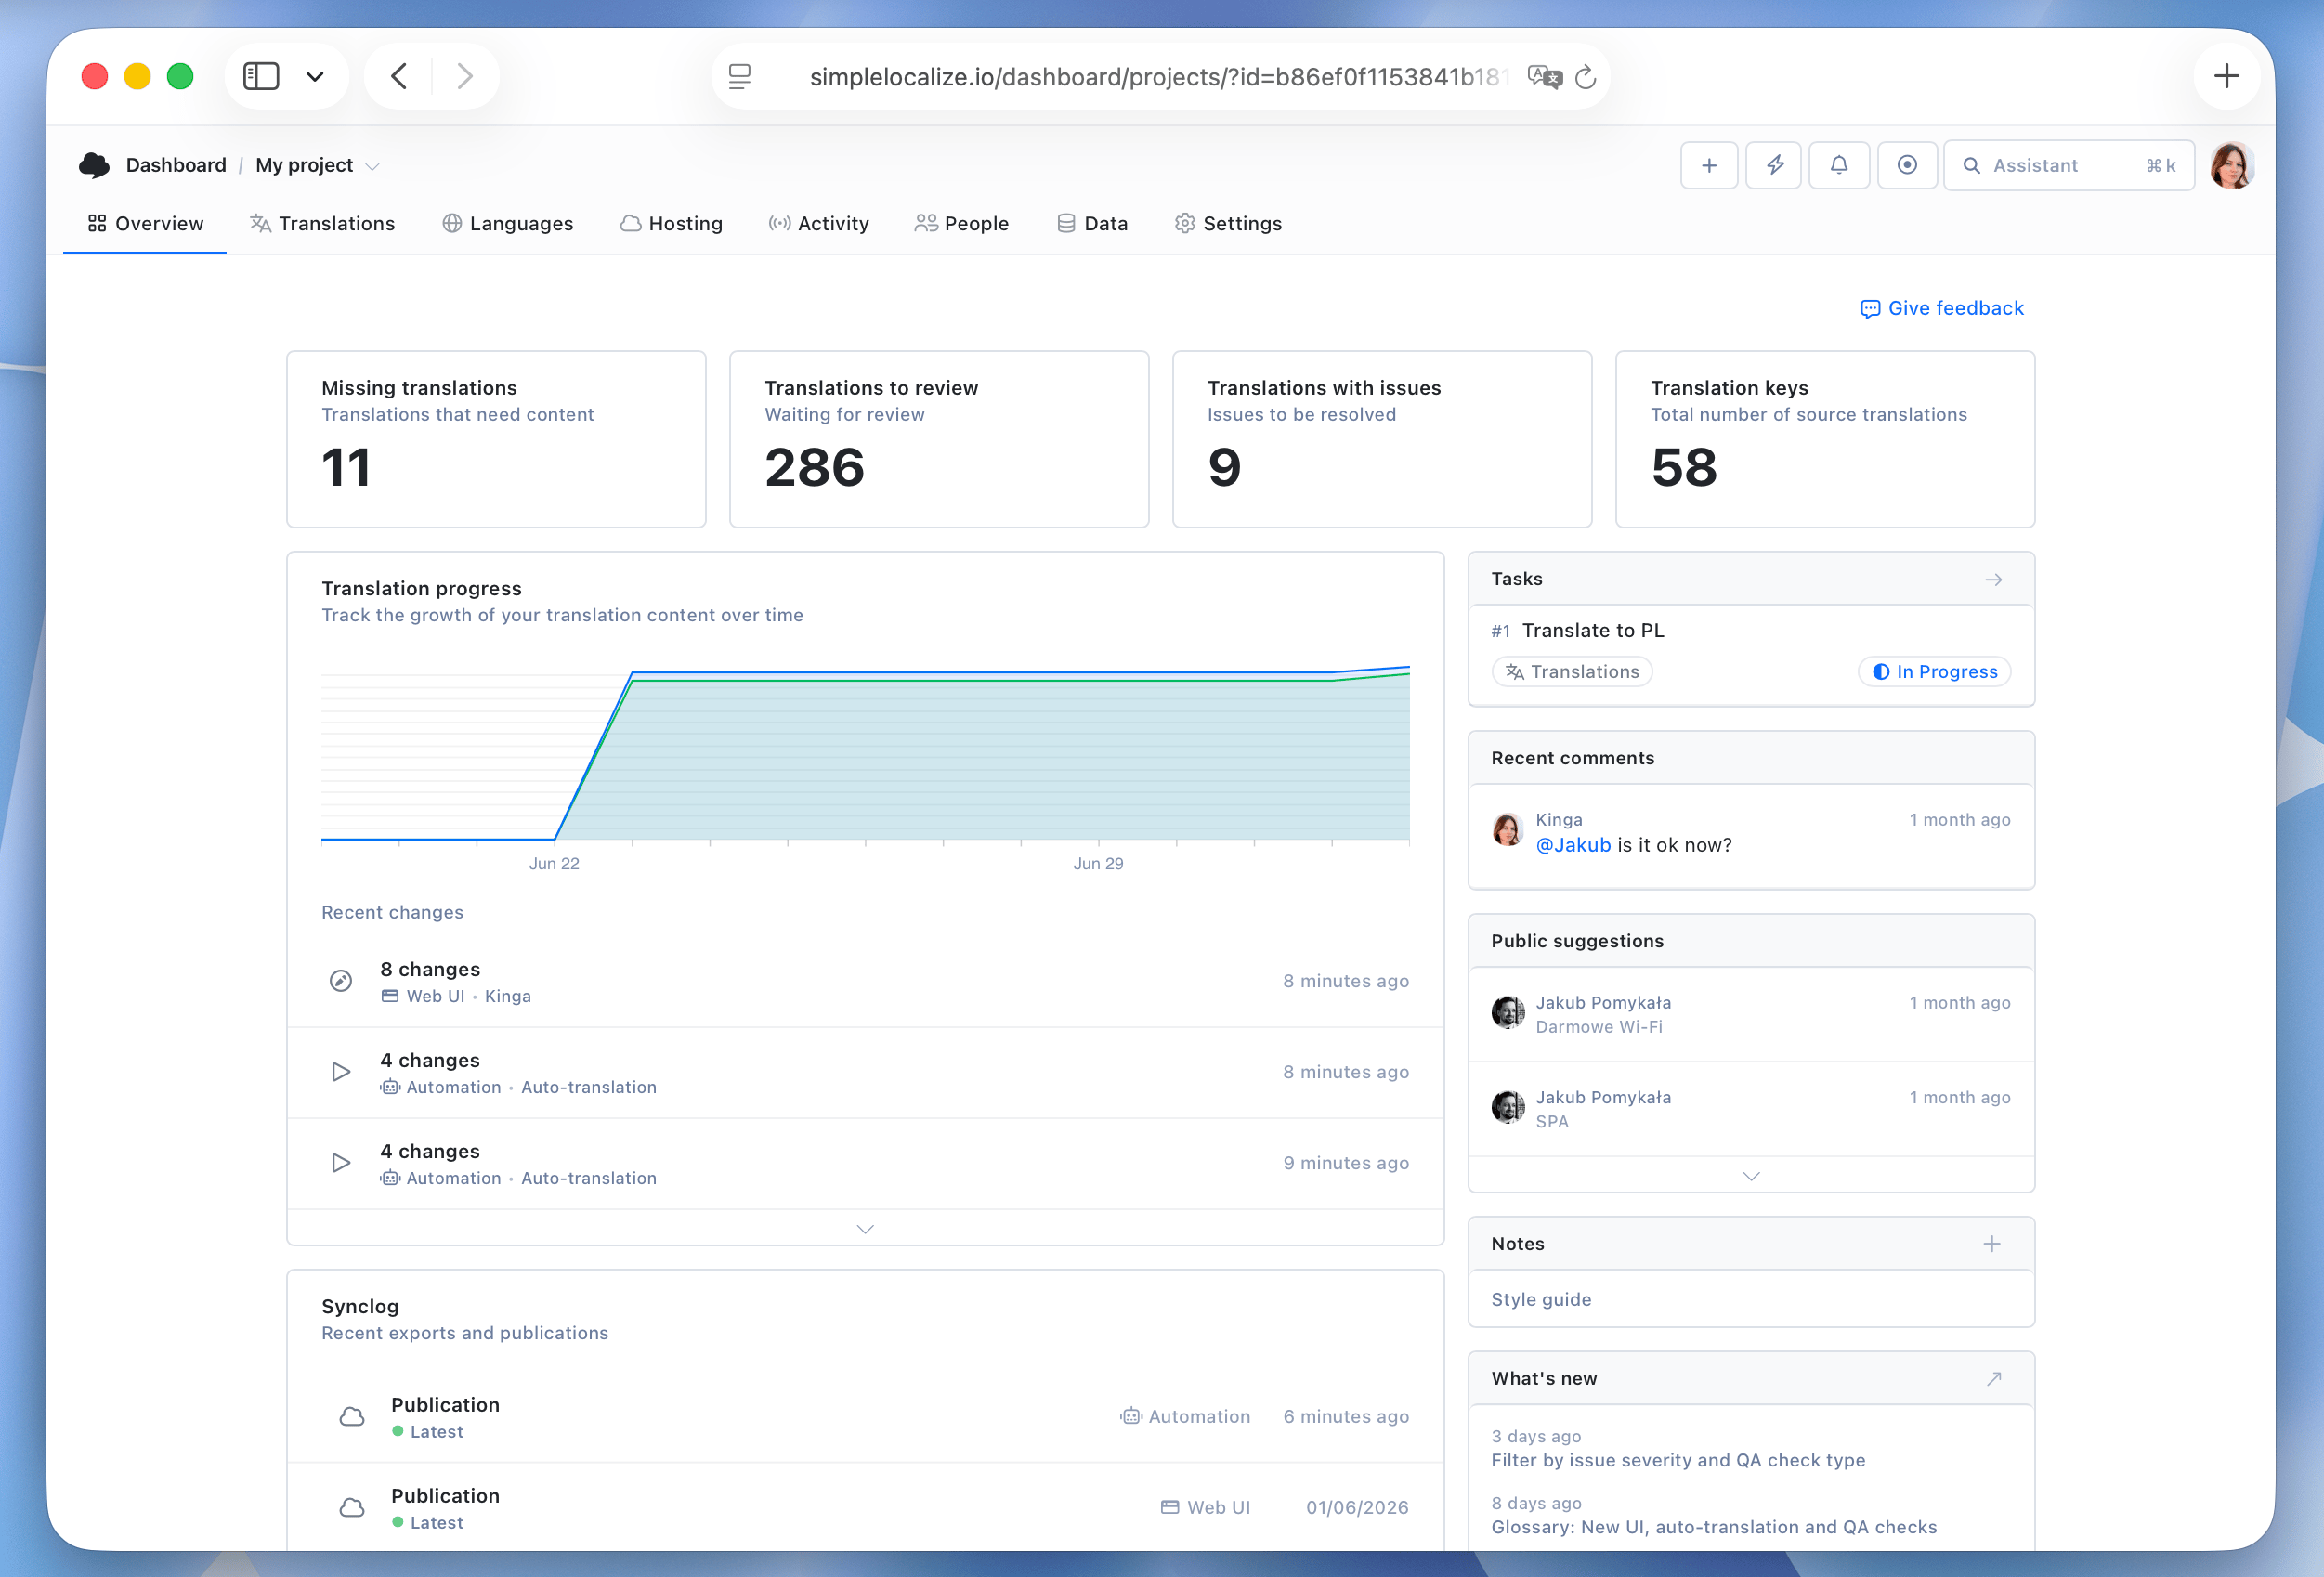Image resolution: width=2324 pixels, height=1577 pixels.
Task: Click cloud icon of Automation publication
Action: 352,1417
